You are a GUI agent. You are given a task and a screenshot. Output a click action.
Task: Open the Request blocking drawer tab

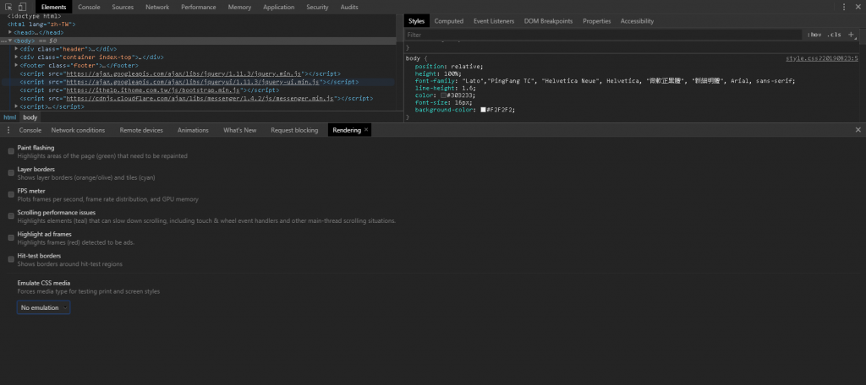point(294,130)
